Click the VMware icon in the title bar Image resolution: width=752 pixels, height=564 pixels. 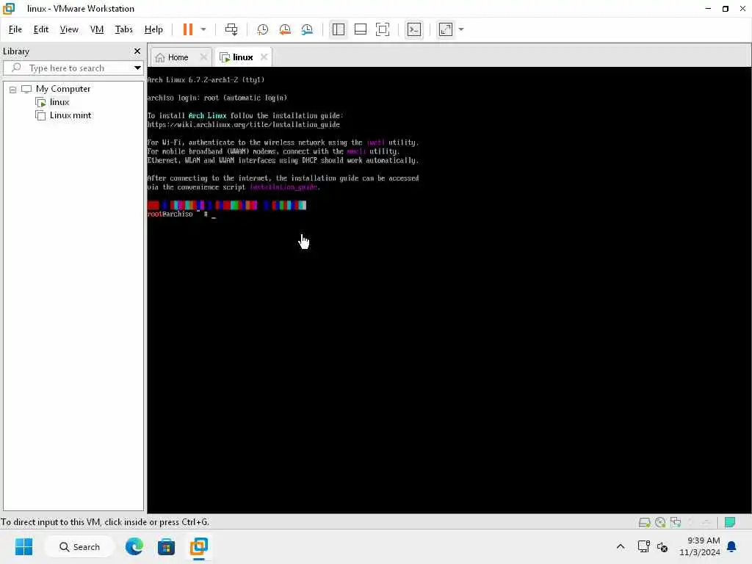(x=9, y=9)
